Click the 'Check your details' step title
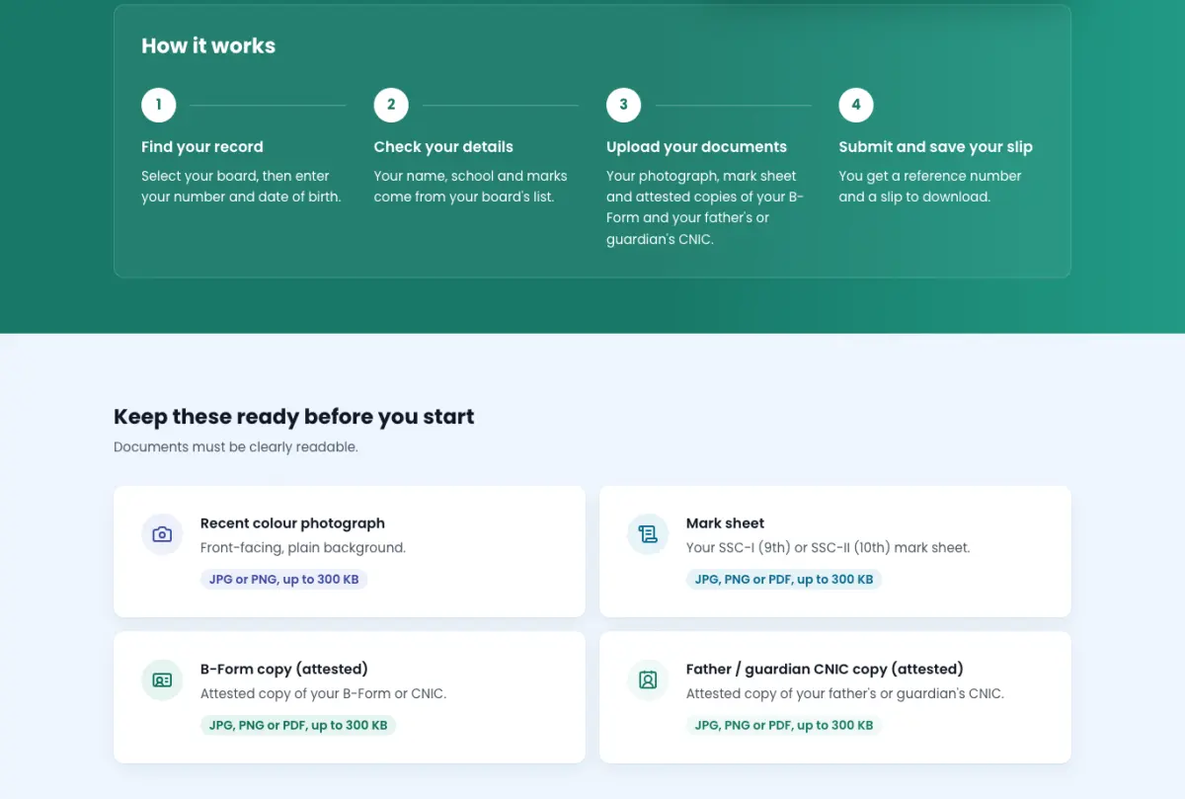 point(443,146)
